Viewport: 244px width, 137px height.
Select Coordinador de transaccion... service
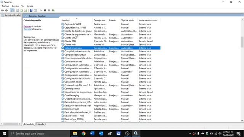(x=78, y=92)
